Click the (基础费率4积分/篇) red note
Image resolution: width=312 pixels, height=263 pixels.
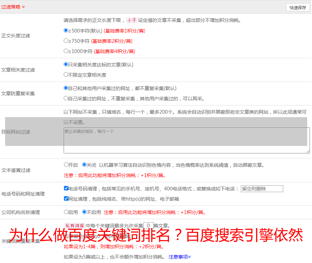point(114,51)
